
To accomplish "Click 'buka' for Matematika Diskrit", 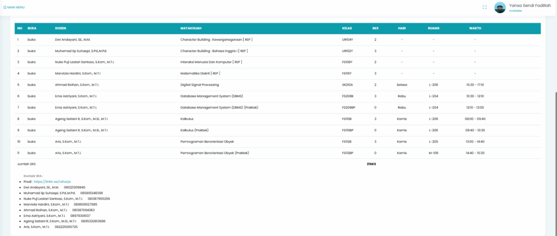I will [x=32, y=73].
